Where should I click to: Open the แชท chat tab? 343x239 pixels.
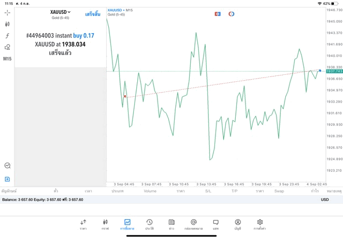click(x=215, y=224)
